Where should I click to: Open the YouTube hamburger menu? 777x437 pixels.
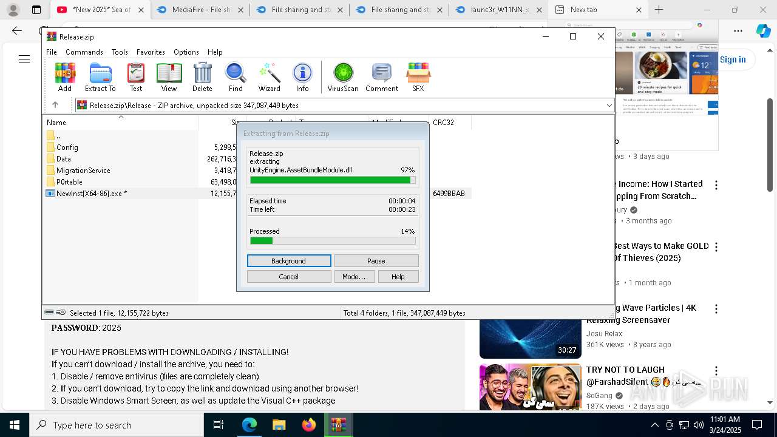pyautogui.click(x=24, y=59)
